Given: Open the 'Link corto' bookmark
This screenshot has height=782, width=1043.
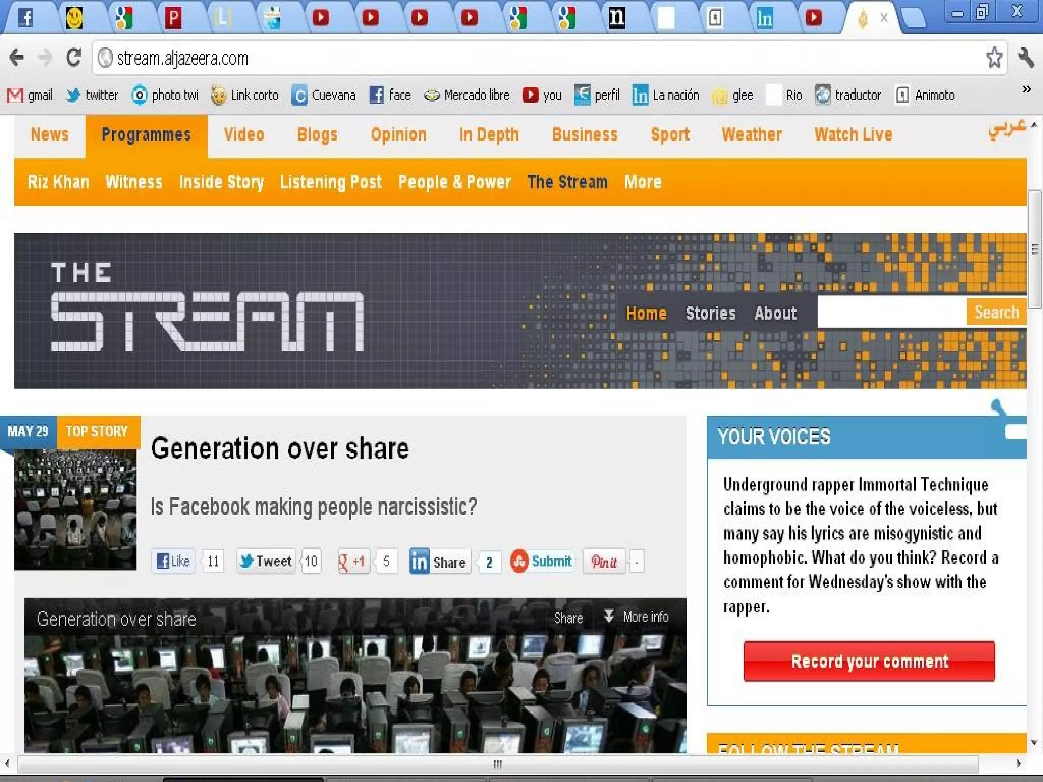Looking at the screenshot, I should click(245, 95).
